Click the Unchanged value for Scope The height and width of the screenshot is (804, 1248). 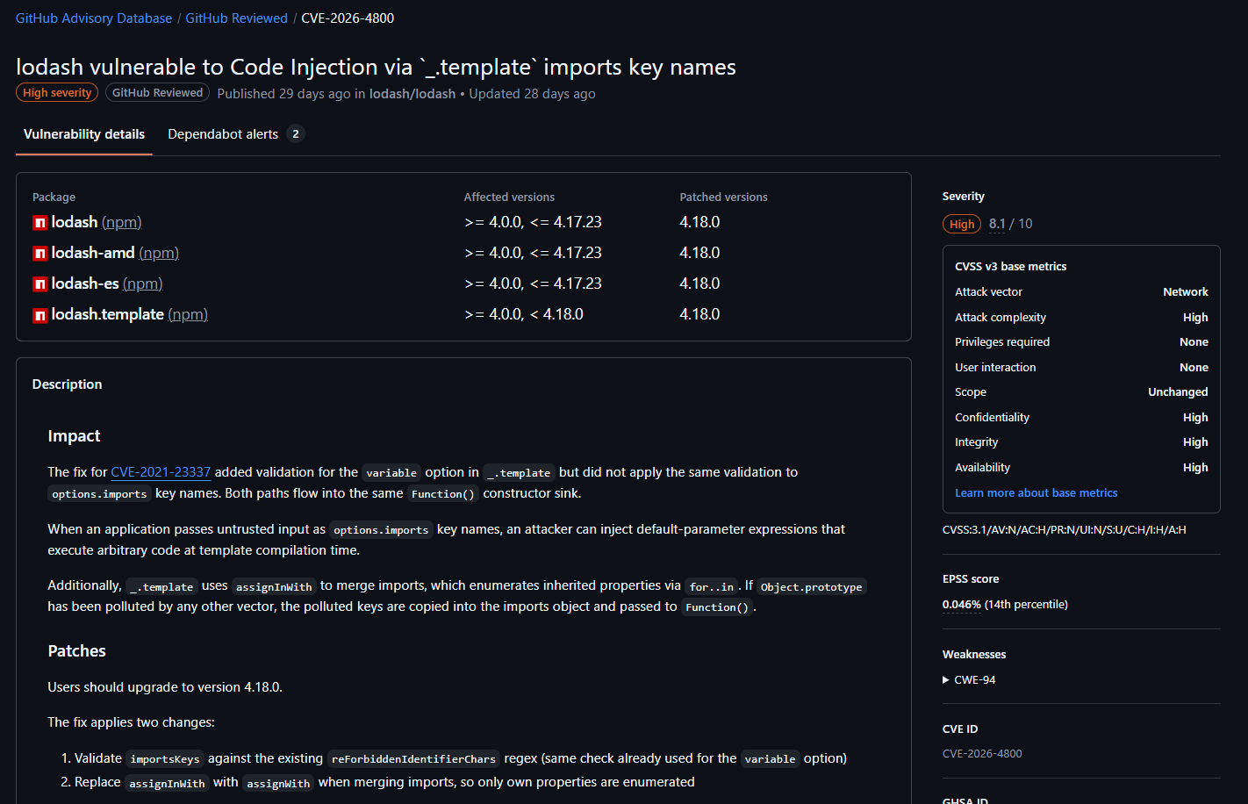click(x=1178, y=392)
